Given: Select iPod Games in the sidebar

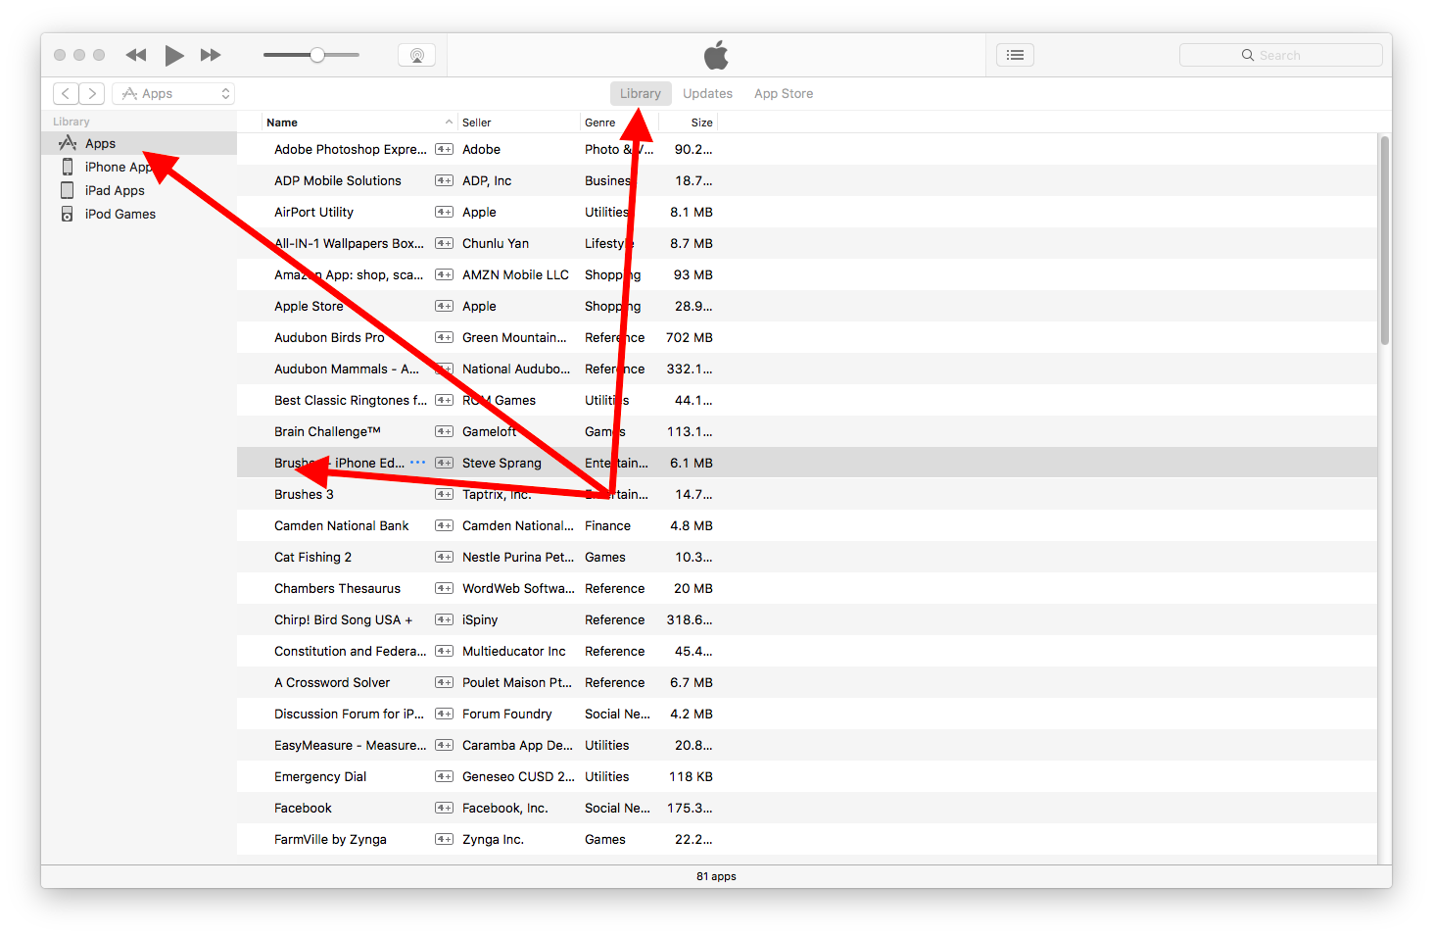Looking at the screenshot, I should (x=139, y=214).
